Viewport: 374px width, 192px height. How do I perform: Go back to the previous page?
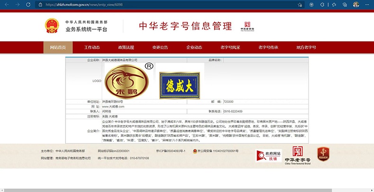pos(7,5)
